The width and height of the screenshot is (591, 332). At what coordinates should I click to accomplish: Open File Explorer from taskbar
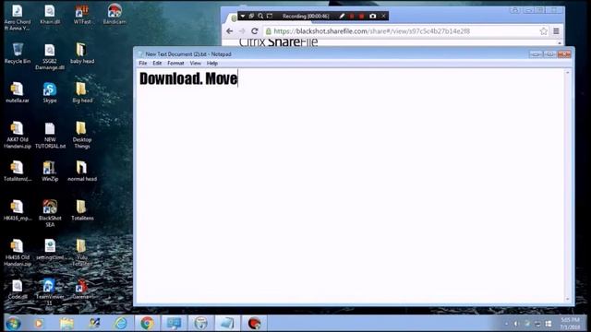[x=66, y=324]
